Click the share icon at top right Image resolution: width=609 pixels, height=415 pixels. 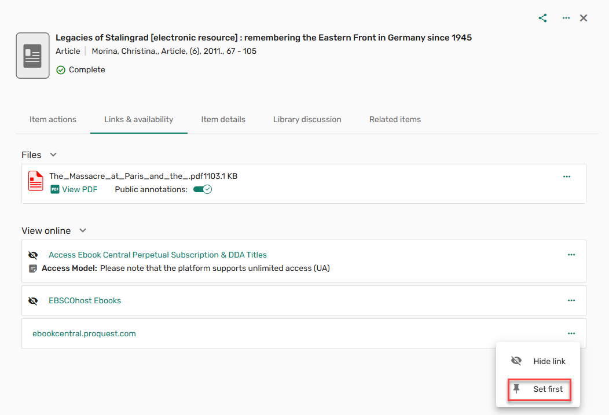542,18
